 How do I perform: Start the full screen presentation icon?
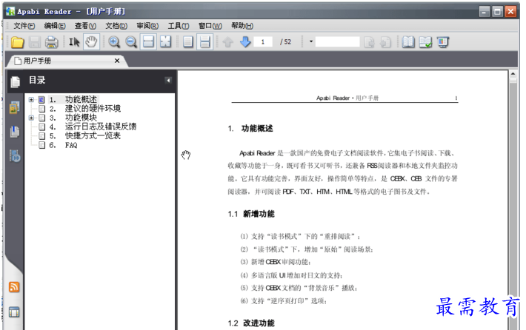click(443, 42)
